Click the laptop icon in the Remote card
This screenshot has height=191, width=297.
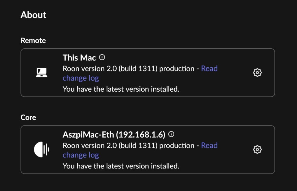pyautogui.click(x=41, y=73)
